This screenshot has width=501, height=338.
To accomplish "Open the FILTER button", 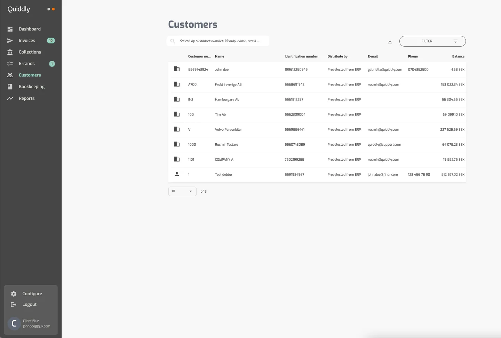I will 432,41.
